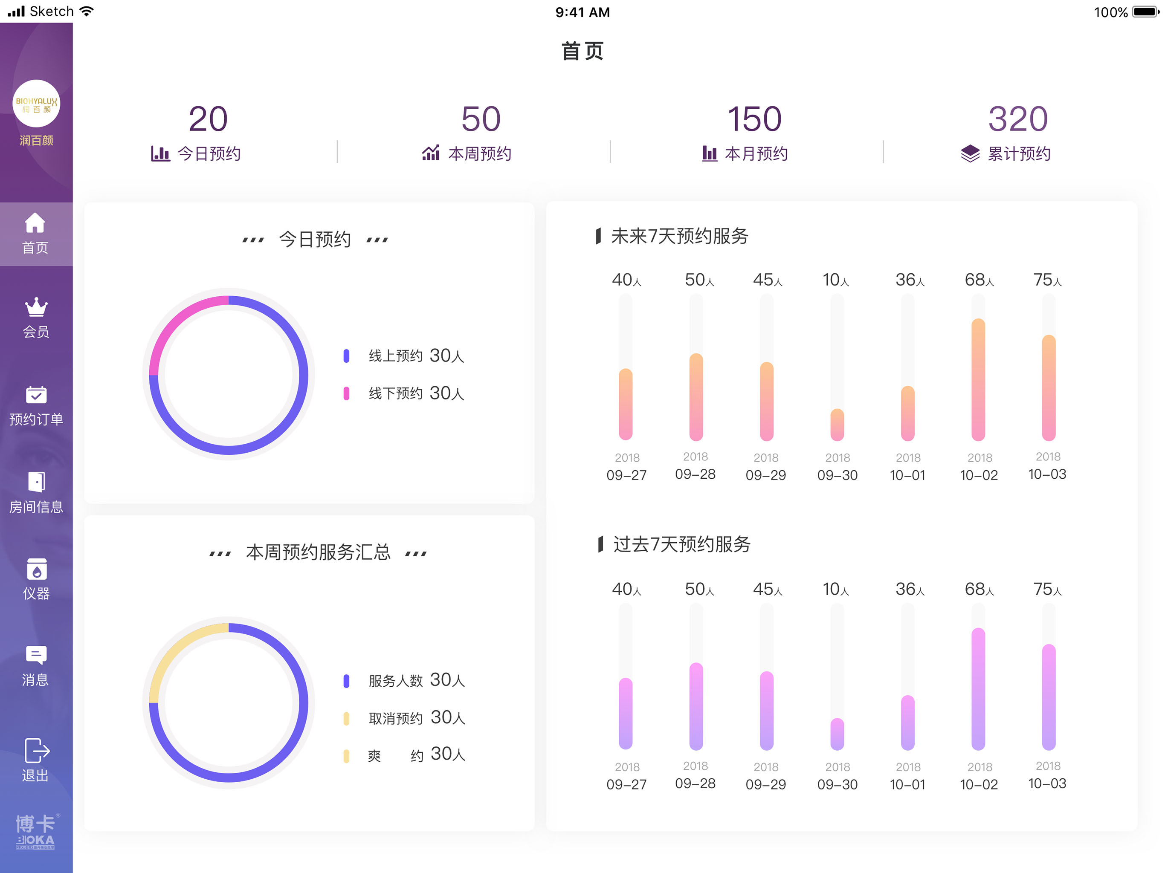Screen dimensions: 1165x873
Task: Click the 线下预约 pink legend marker
Action: pyautogui.click(x=346, y=393)
